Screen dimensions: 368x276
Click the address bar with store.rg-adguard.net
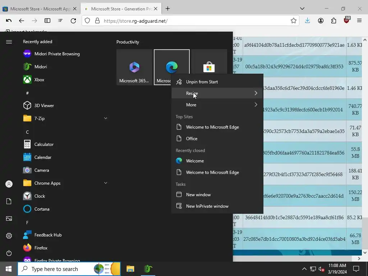(x=190, y=20)
